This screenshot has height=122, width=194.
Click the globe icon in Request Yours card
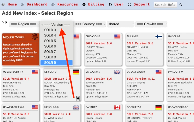tap(35, 37)
